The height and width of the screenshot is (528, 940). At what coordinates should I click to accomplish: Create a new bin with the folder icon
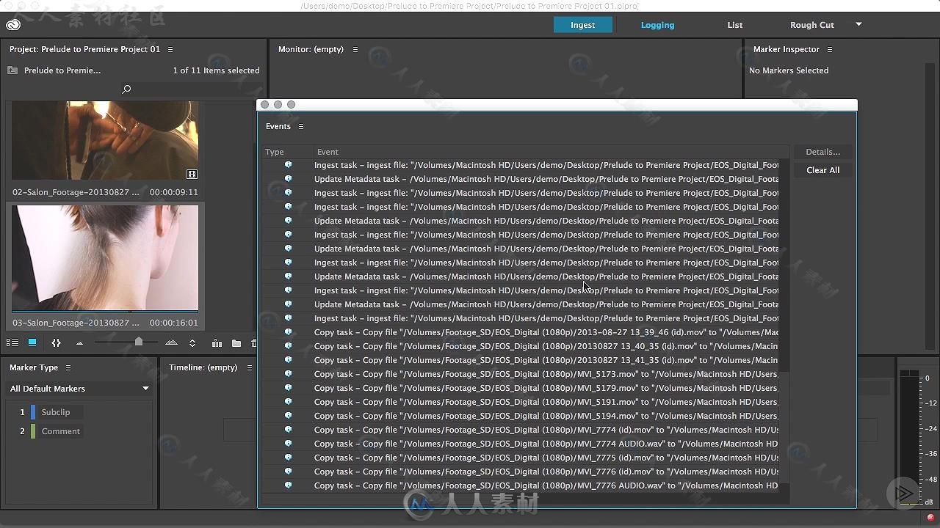click(x=236, y=342)
